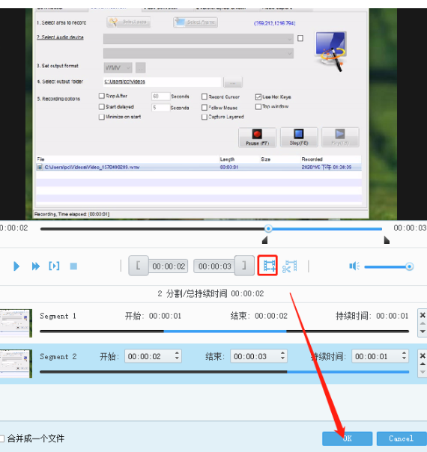This screenshot has width=427, height=452.
Task: Click the play button
Action: pyautogui.click(x=16, y=266)
